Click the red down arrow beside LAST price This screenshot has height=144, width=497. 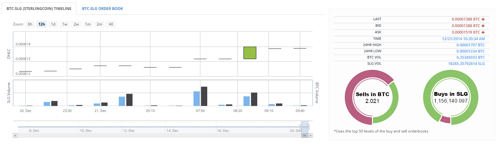(x=483, y=19)
